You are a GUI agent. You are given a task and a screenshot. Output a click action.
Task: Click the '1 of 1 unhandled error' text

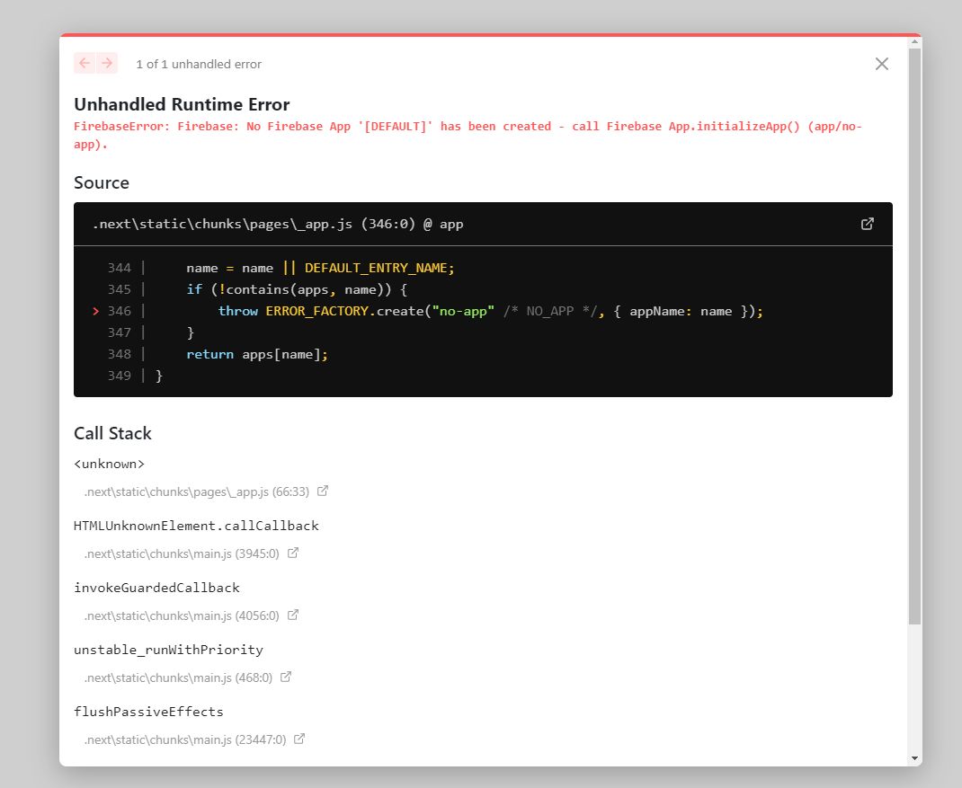tap(199, 64)
